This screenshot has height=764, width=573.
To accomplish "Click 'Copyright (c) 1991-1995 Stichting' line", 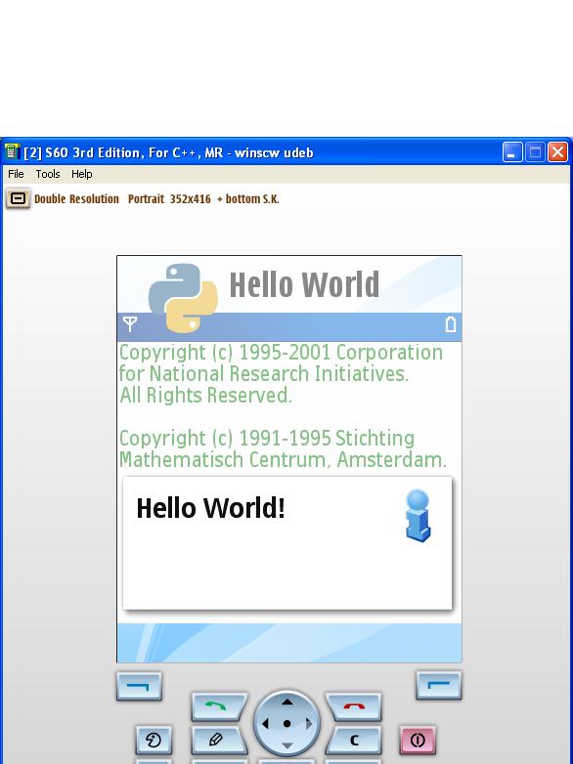I will [x=267, y=438].
